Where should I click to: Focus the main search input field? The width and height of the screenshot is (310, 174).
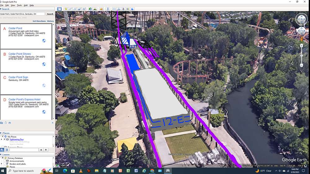click(x=22, y=14)
